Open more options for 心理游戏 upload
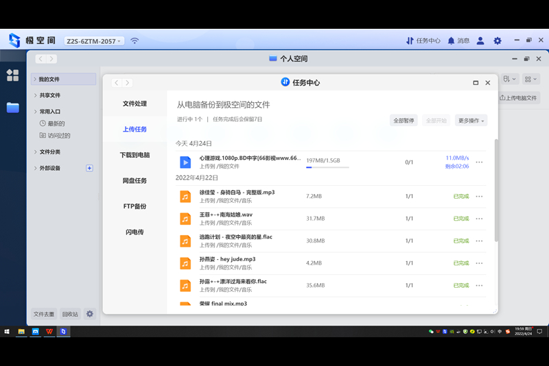Screen dimensions: 549x366 click(479, 162)
